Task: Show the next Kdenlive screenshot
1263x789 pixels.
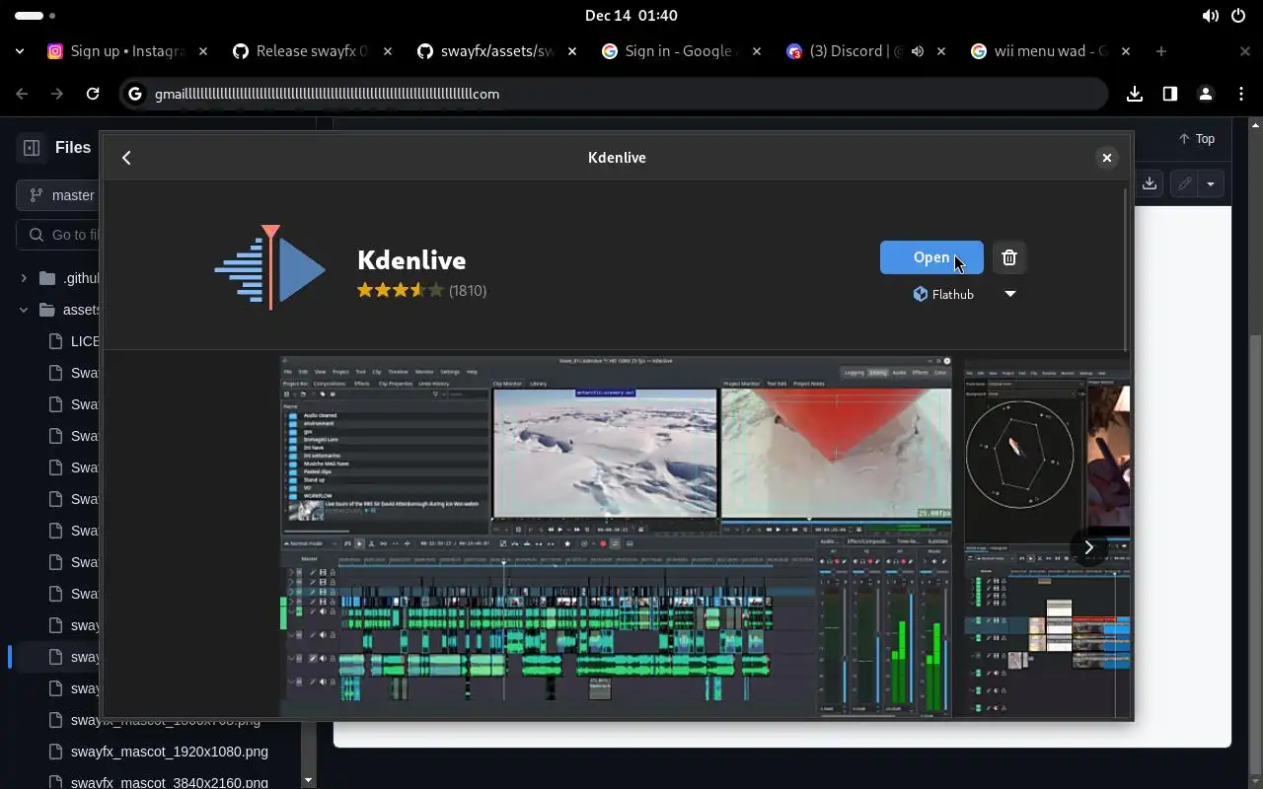Action: coord(1088,547)
